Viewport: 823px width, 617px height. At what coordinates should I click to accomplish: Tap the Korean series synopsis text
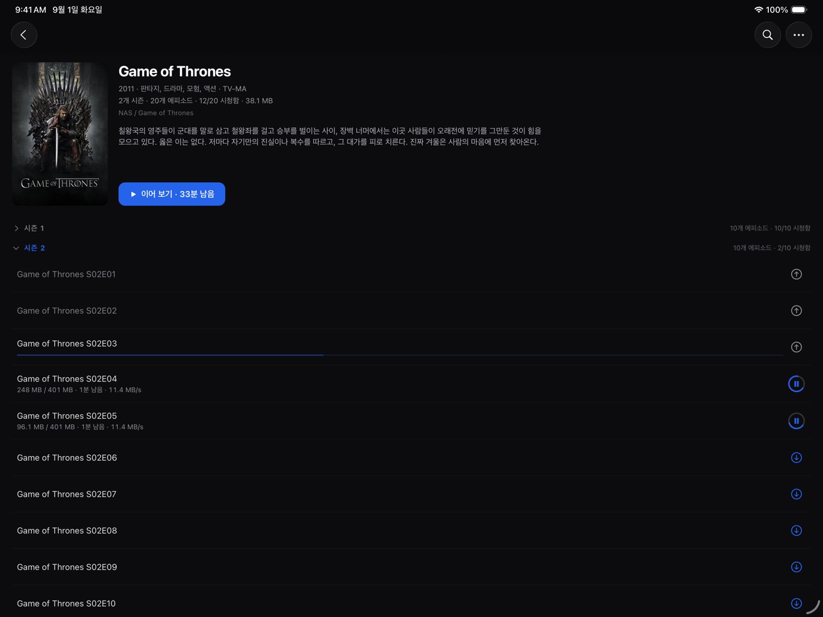(x=330, y=136)
